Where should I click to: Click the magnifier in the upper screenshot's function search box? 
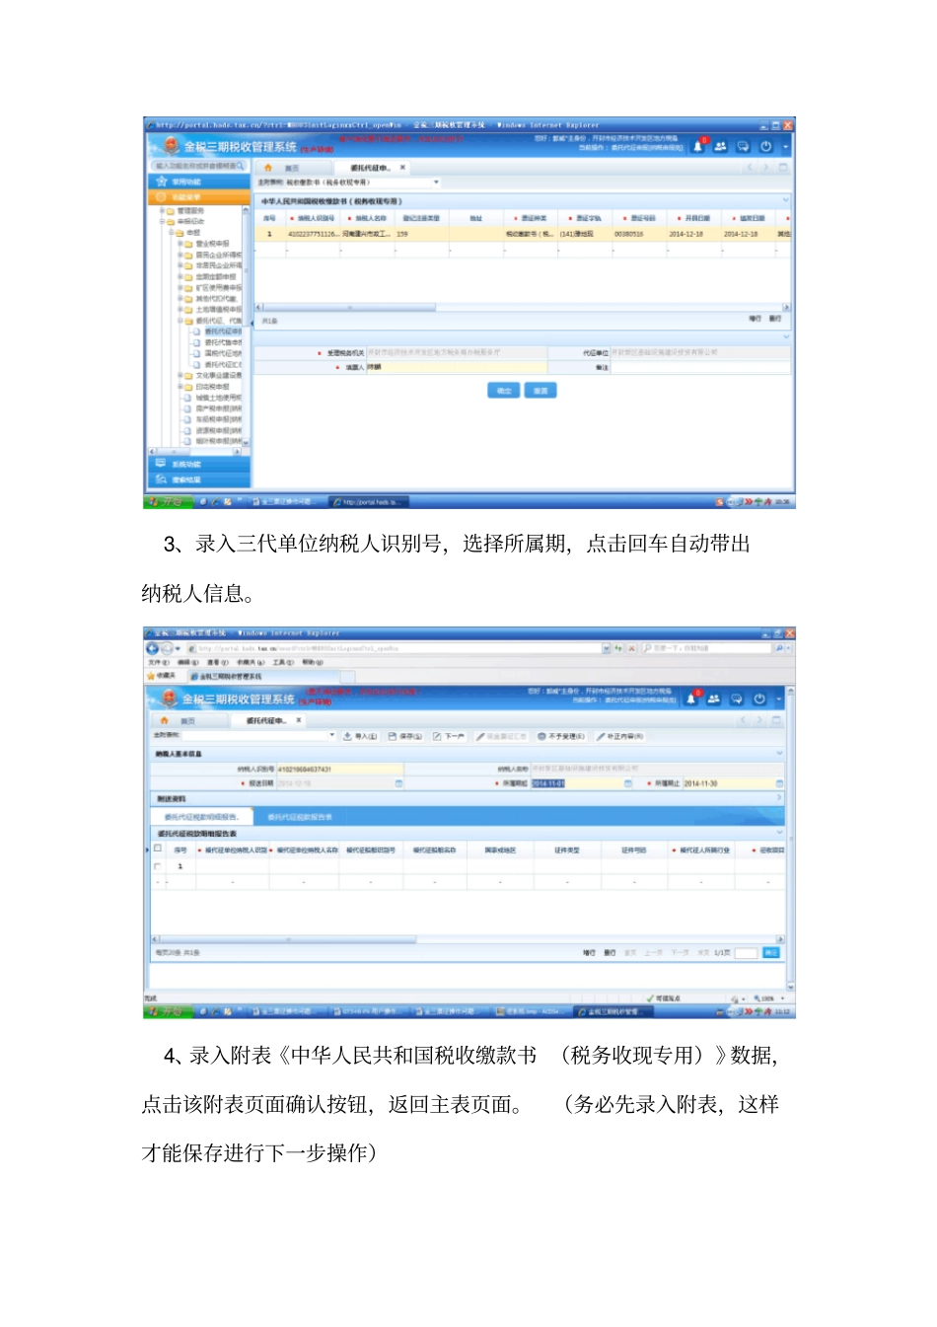point(240,166)
